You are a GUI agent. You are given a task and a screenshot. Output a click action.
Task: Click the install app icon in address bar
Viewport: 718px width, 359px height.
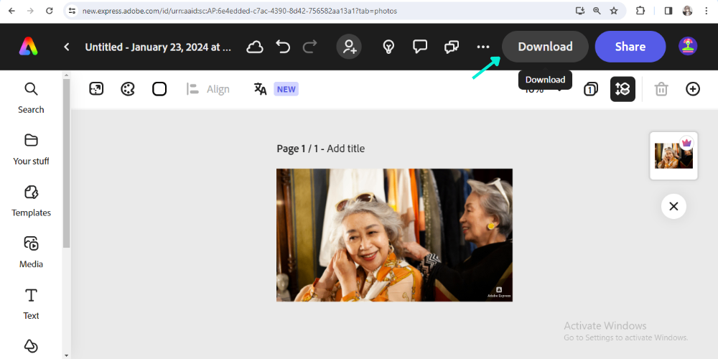point(579,11)
